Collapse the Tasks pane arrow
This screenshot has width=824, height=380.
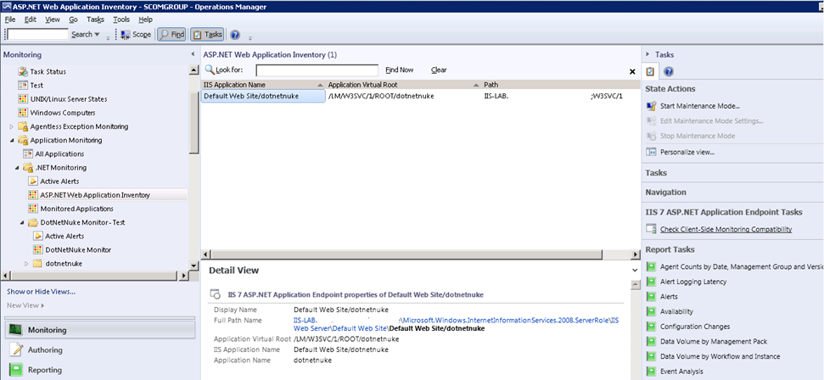[647, 54]
